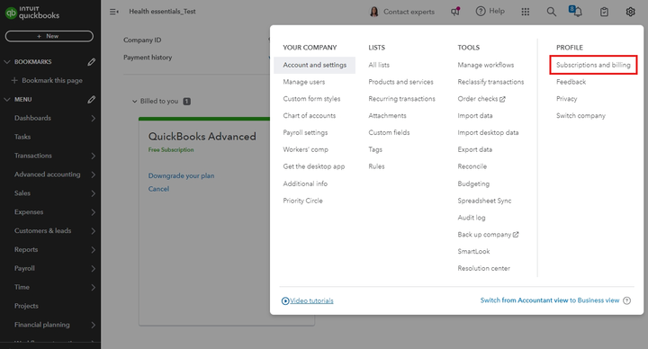
Task: Switch from Accountant view to Business view
Action: click(550, 300)
